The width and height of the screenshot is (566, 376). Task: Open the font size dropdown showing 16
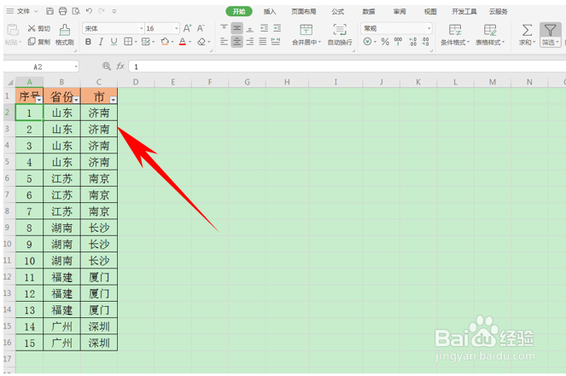pos(177,28)
